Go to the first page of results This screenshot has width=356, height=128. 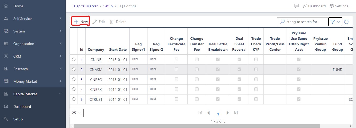pos(200,113)
